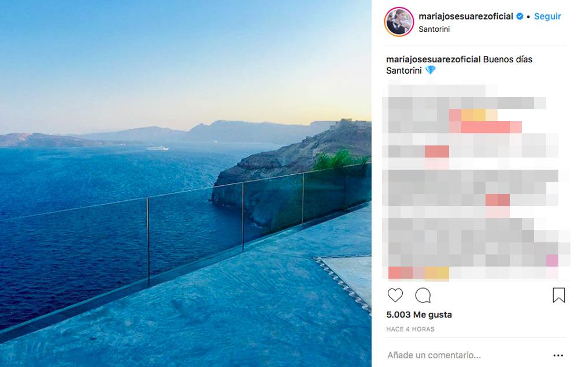
Task: Open comments via the speech bubble icon
Action: pyautogui.click(x=423, y=295)
